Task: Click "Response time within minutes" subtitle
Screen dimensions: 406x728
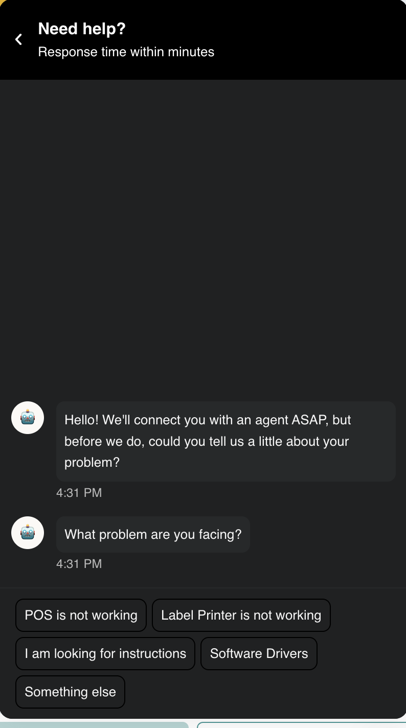Action: tap(126, 52)
